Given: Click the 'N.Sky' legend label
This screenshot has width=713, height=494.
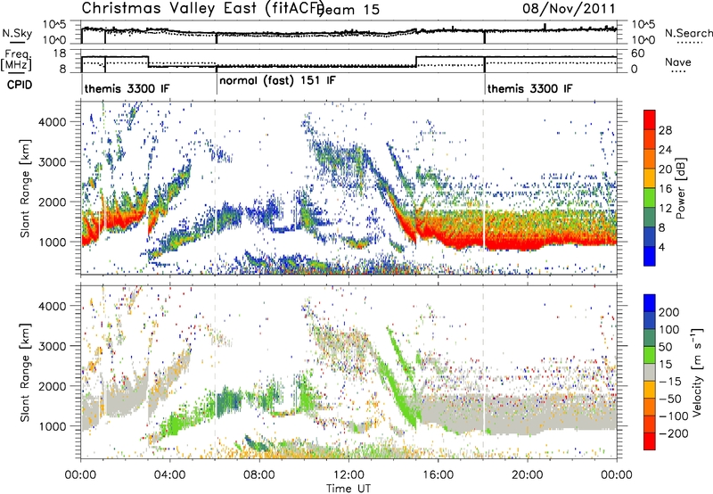Looking at the screenshot, I should tap(17, 33).
